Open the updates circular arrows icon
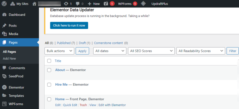Viewport: 239px width, 109px height. 66,4
